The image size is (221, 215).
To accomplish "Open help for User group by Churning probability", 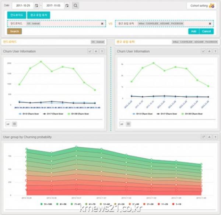I will (x=215, y=137).
